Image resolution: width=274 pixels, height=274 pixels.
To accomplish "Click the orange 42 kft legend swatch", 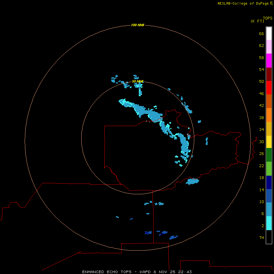I will pos(269,115).
